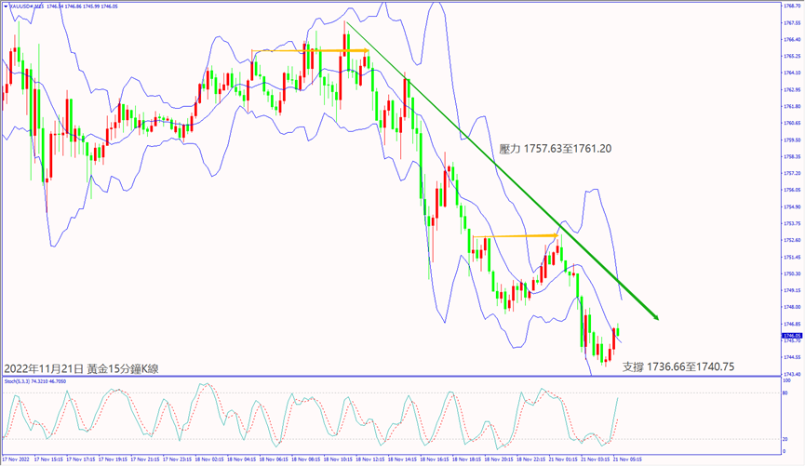The width and height of the screenshot is (805, 466).
Task: Select the lower orange horizontal line
Action: [516, 236]
